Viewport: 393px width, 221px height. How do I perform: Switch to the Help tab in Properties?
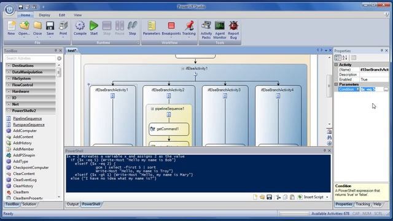click(377, 204)
